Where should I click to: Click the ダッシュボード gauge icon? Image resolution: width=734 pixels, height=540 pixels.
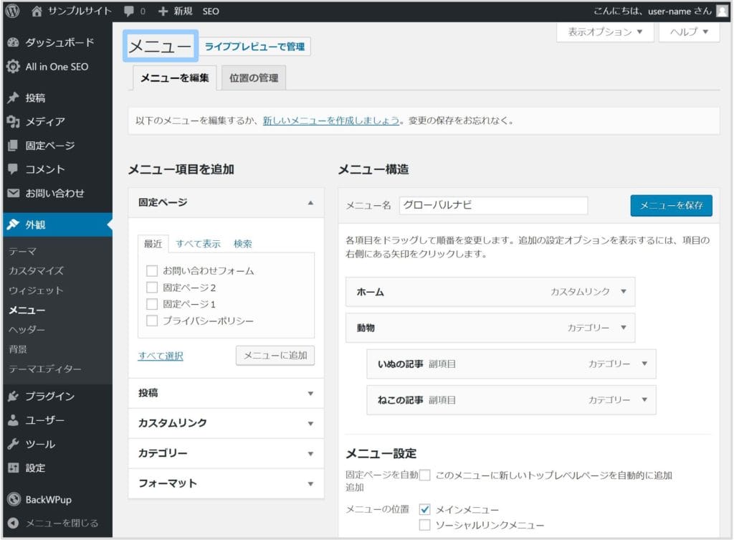(x=13, y=42)
